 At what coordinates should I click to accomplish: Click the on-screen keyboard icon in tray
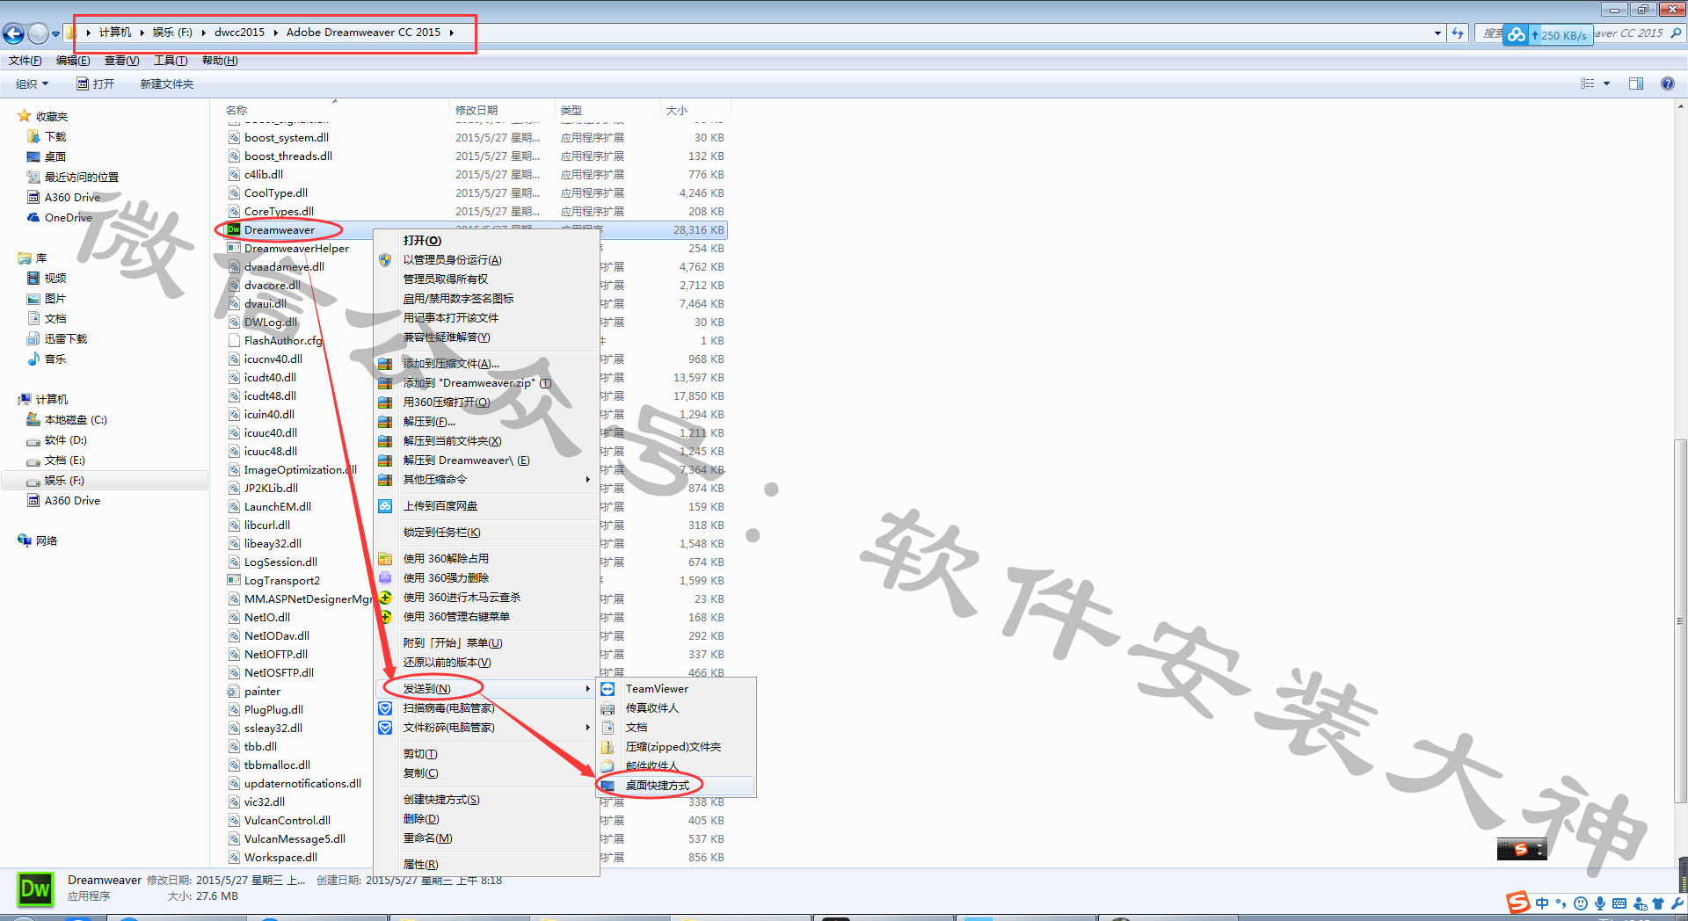[x=1619, y=903]
